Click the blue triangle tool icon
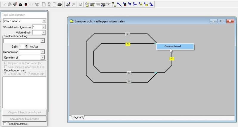 coord(151,4)
